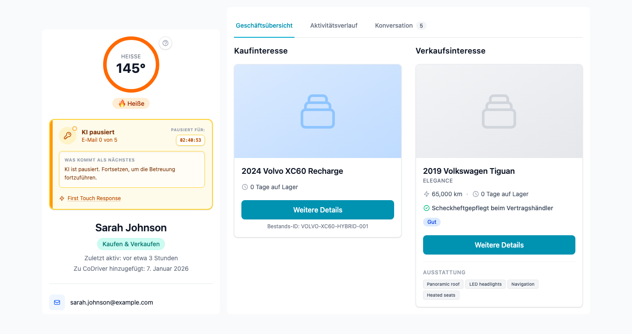
Task: Open the First Touch Response link
Action: tap(94, 198)
